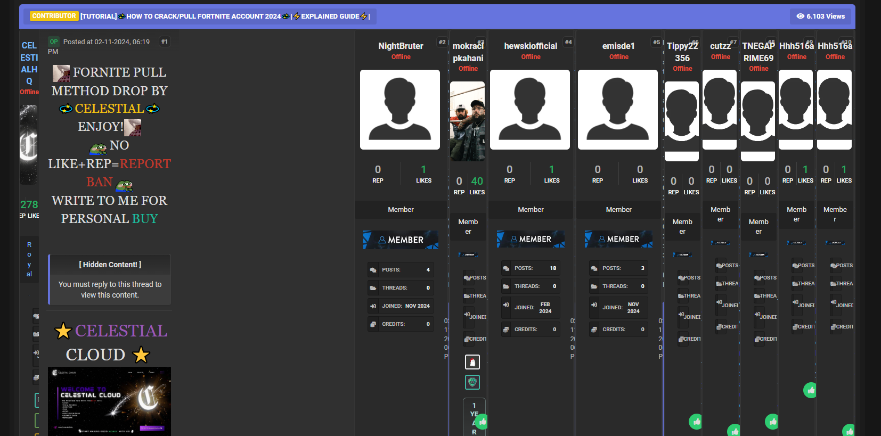The image size is (881, 436).
Task: Click NightBruter's default avatar
Action: point(400,110)
